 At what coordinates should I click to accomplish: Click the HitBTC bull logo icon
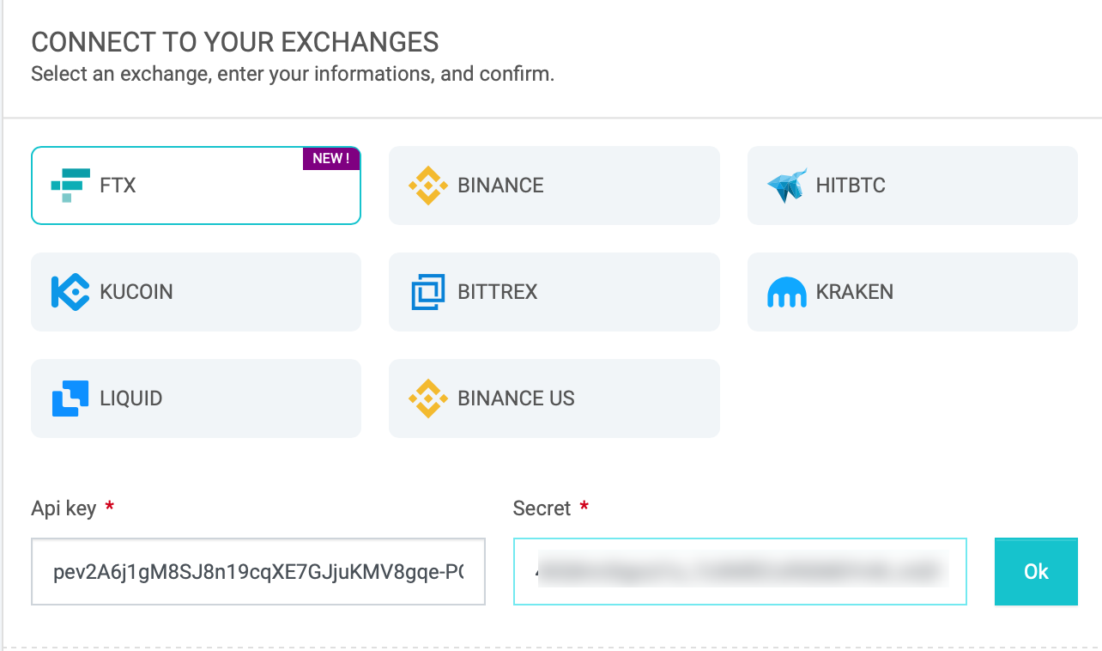pyautogui.click(x=787, y=186)
